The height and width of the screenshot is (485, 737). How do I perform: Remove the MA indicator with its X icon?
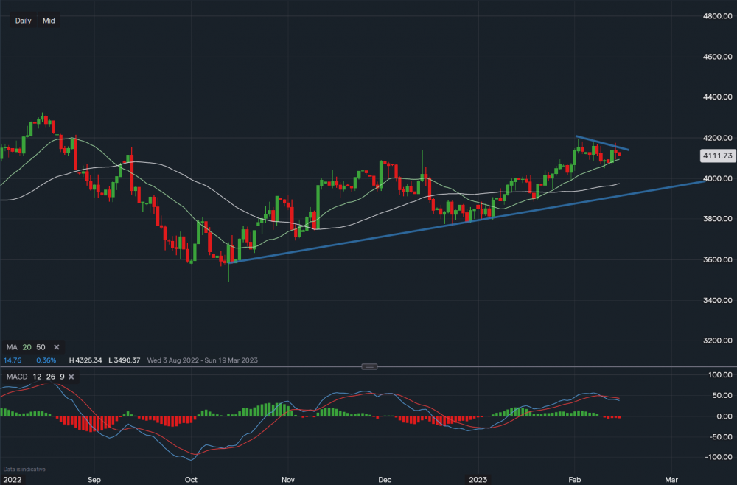coord(57,346)
